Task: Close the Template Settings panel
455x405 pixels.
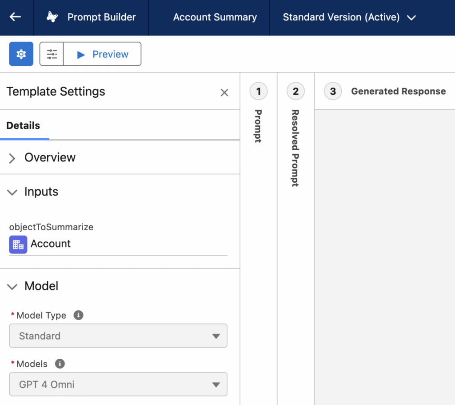Action: tap(224, 92)
